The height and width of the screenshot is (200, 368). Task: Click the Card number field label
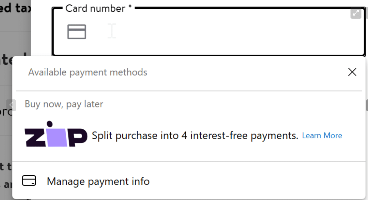tap(95, 8)
